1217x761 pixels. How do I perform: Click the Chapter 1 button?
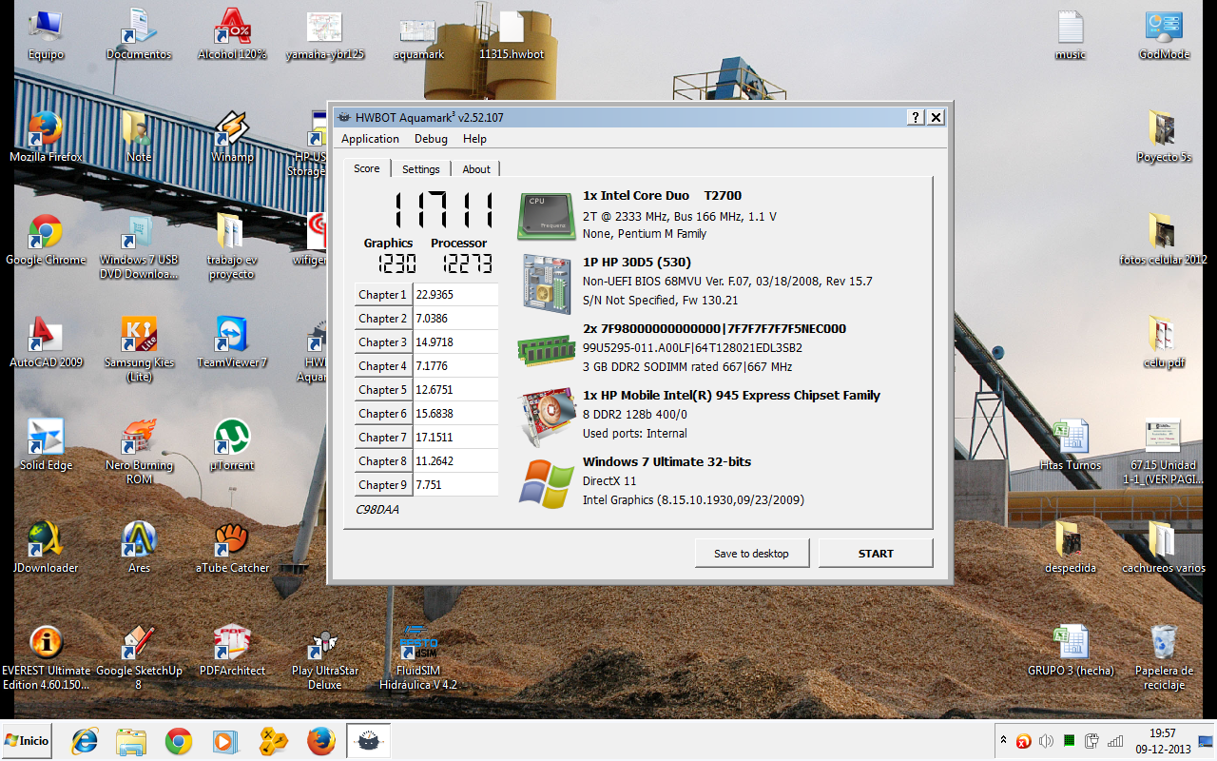382,295
